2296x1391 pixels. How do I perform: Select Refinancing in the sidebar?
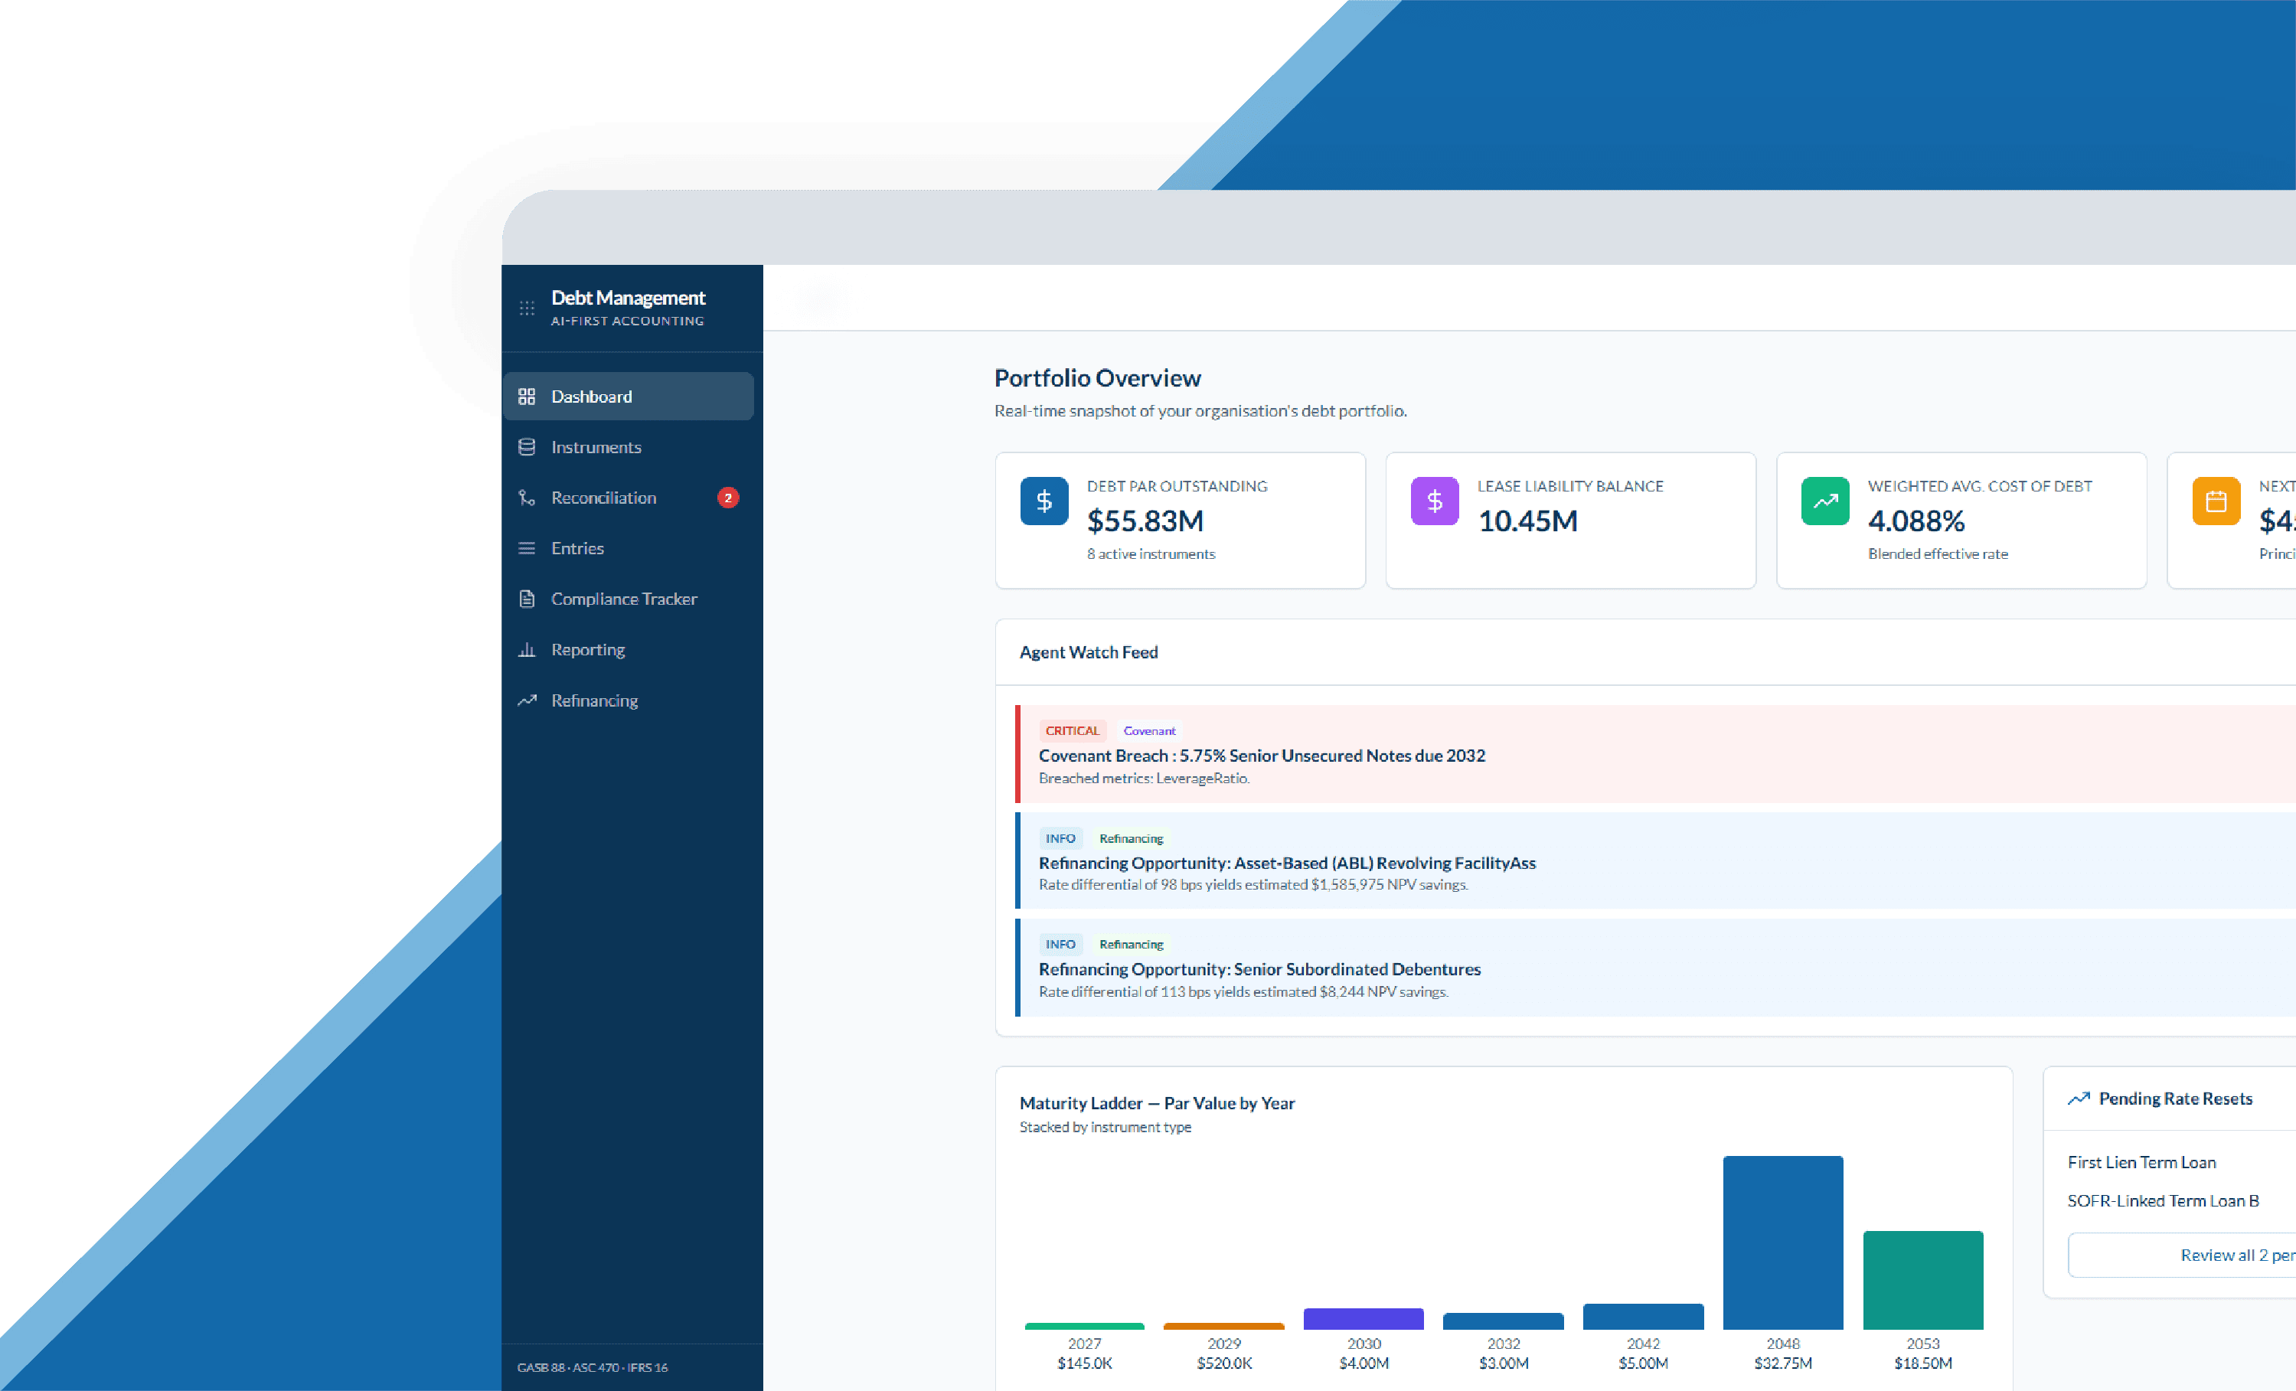pos(628,700)
